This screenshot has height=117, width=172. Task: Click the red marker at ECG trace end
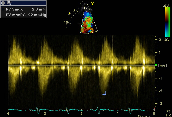point(154,108)
